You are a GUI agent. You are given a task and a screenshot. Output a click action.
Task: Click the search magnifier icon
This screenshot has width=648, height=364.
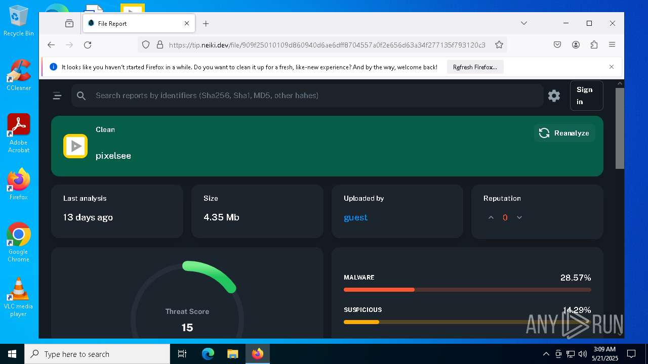tap(82, 96)
